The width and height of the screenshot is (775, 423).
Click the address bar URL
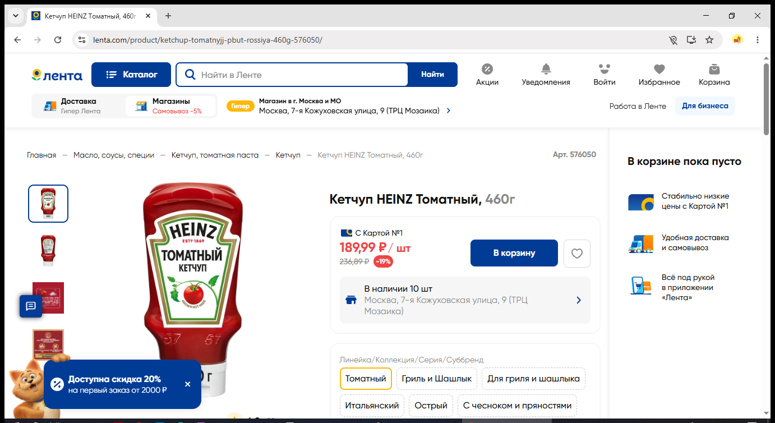207,40
